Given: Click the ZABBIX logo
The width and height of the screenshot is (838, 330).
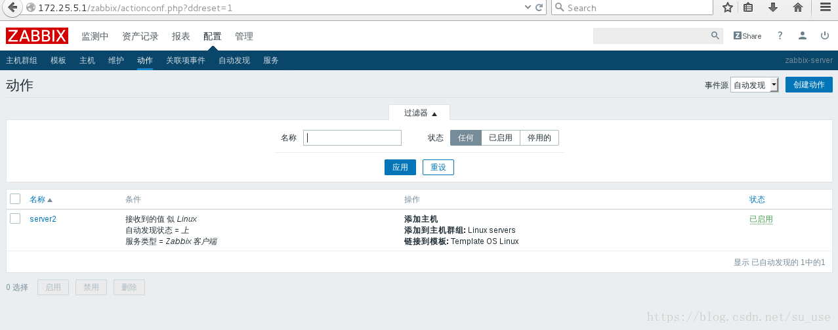Looking at the screenshot, I should pos(37,36).
